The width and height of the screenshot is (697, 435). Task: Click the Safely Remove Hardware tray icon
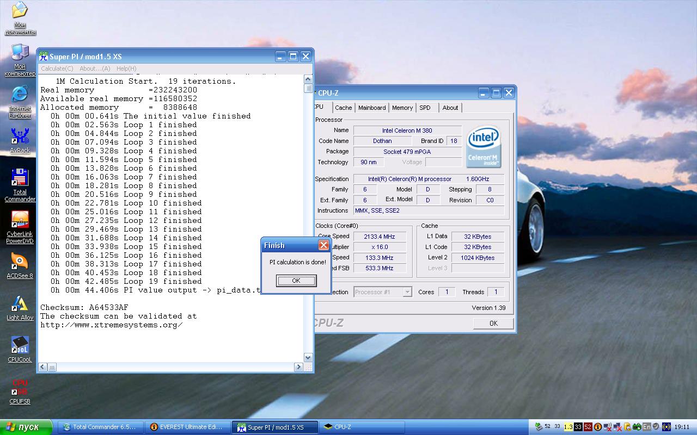(539, 427)
